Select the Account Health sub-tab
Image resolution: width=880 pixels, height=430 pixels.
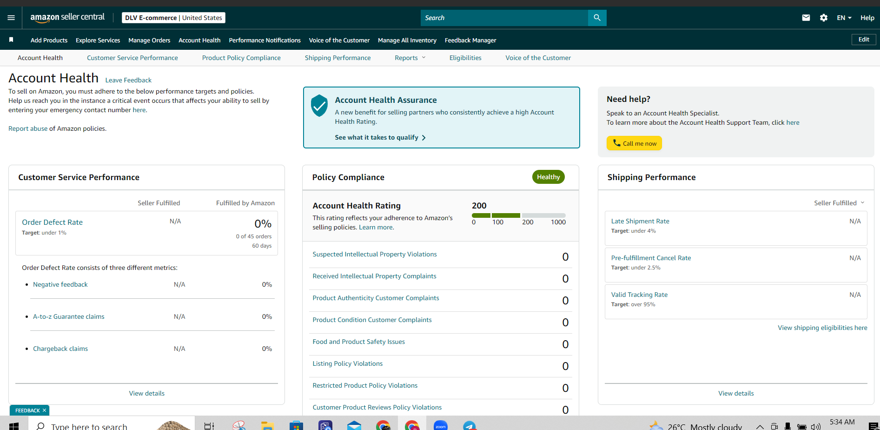pos(40,58)
